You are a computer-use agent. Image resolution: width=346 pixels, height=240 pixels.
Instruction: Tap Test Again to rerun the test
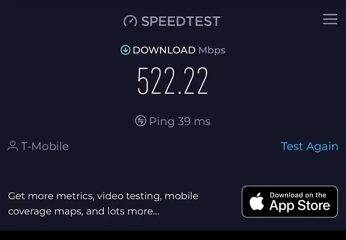310,146
